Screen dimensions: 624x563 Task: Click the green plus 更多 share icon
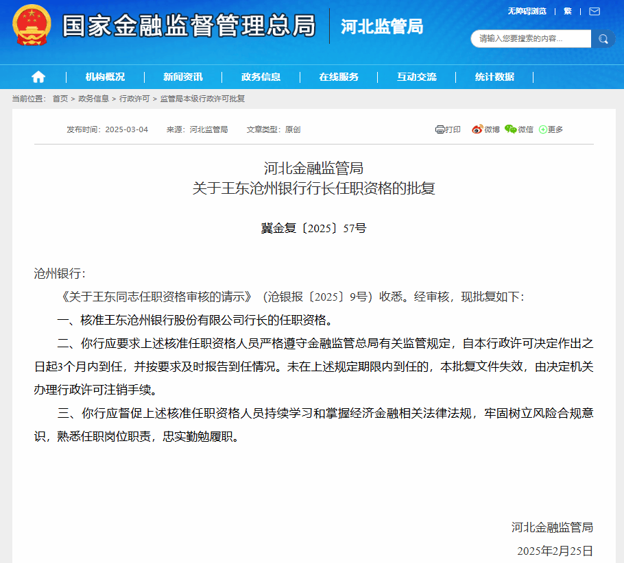point(543,129)
